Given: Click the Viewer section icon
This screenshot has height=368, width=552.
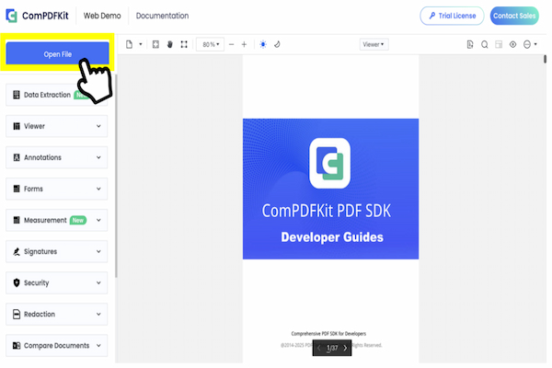Looking at the screenshot, I should point(17,126).
